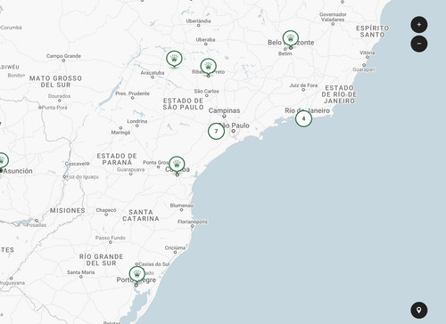Viewport: 446px width, 324px height.
Task: Click the Caxias do Sul label
Action: click(x=154, y=264)
